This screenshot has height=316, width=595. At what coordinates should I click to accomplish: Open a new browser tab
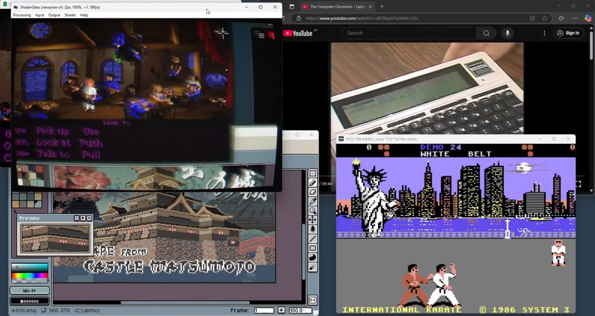pos(382,7)
